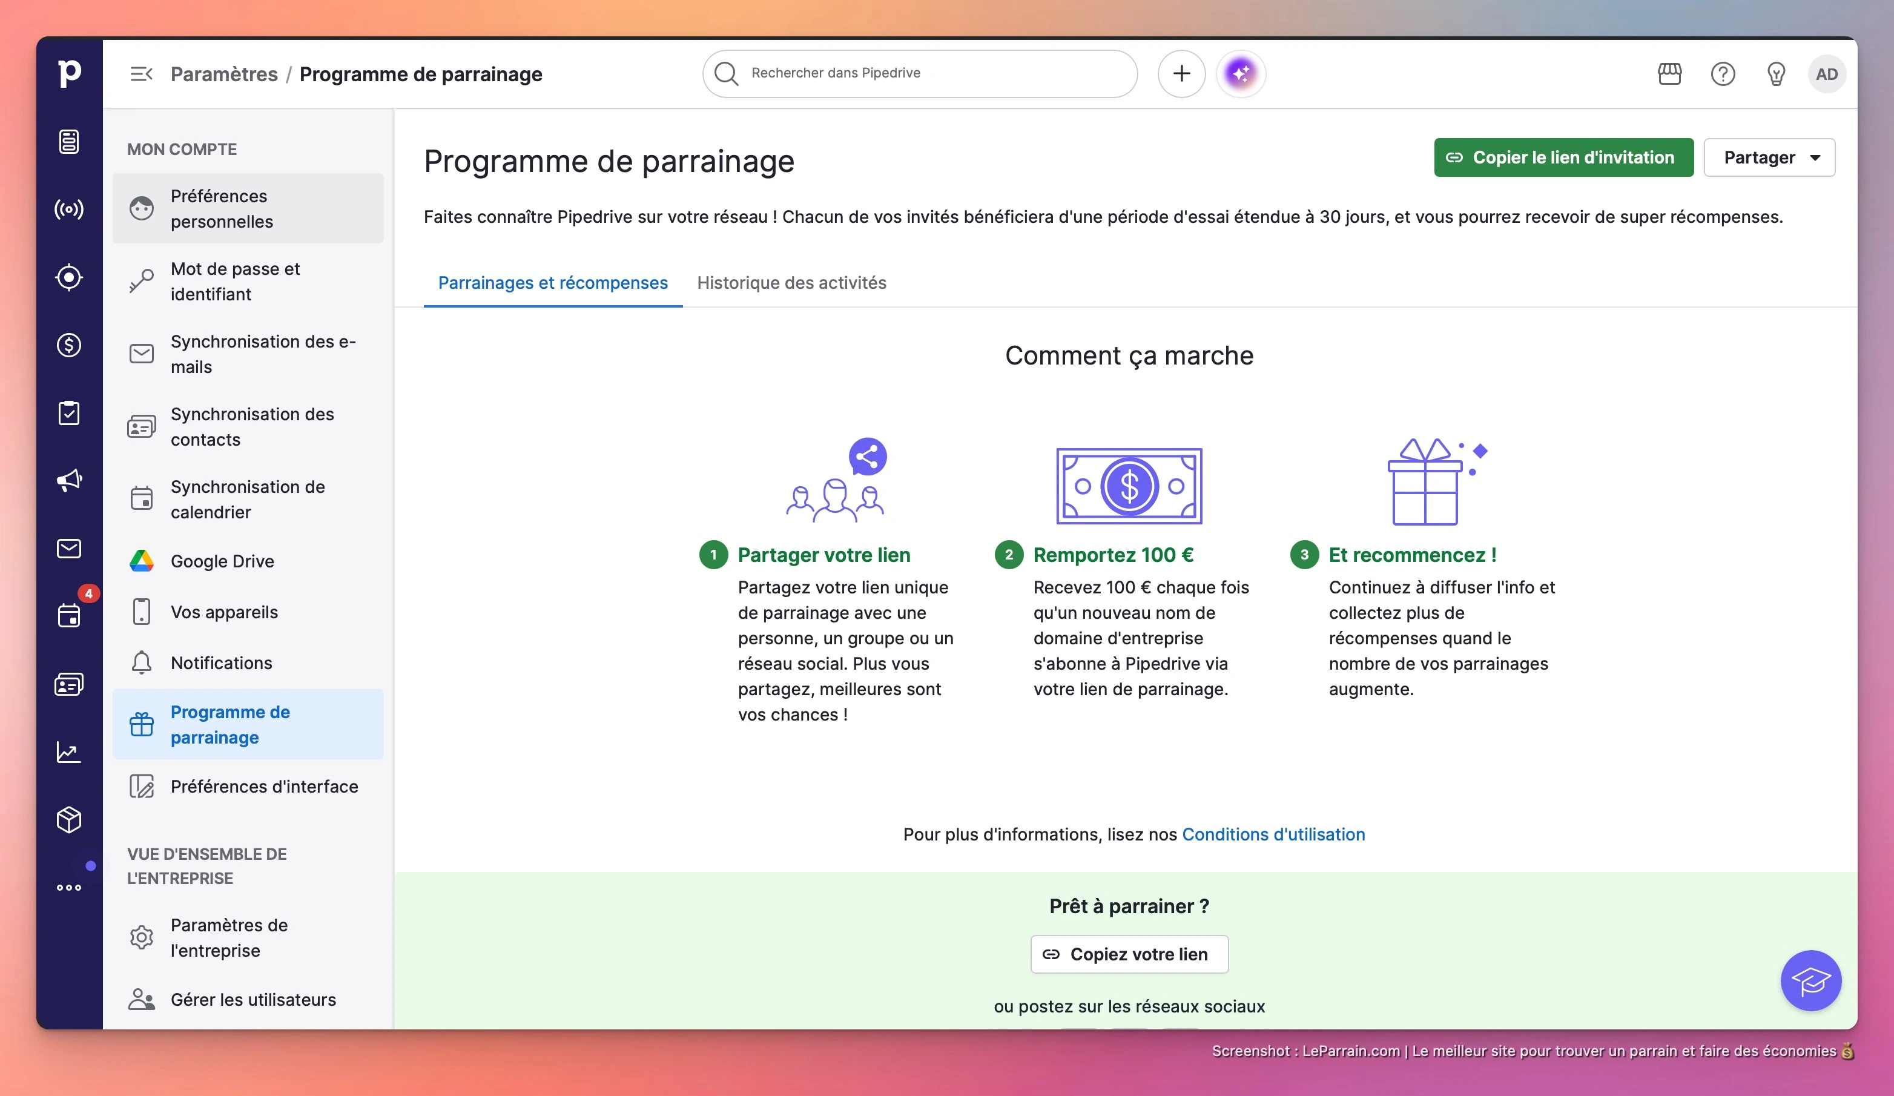
Task: Expand the Partager dropdown arrow
Action: pyautogui.click(x=1816, y=157)
